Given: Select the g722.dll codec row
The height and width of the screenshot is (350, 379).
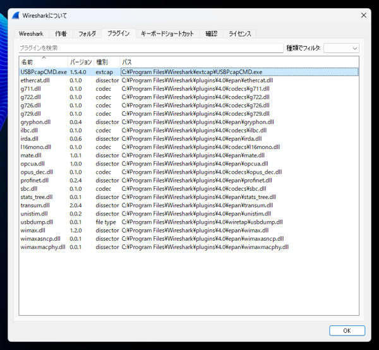Looking at the screenshot, I should [189, 97].
